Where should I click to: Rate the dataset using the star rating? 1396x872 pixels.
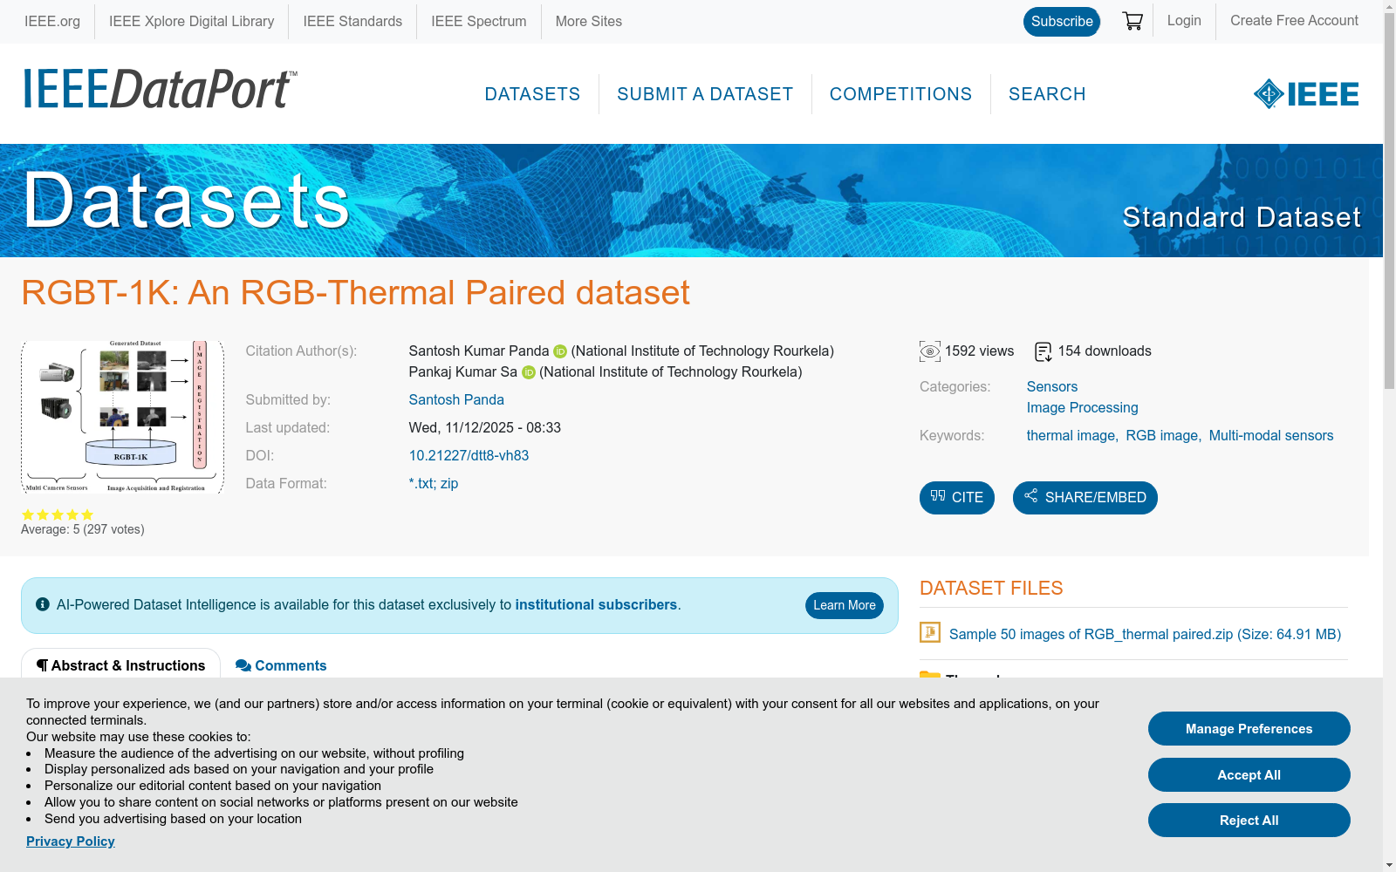click(58, 514)
